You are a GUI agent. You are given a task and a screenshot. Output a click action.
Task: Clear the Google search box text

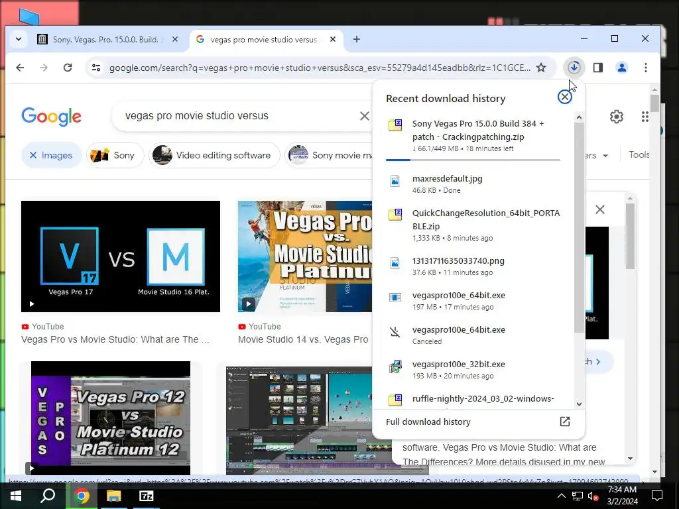tap(365, 116)
